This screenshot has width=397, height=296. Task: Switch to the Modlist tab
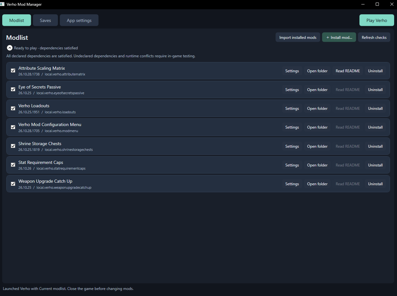[x=17, y=20]
